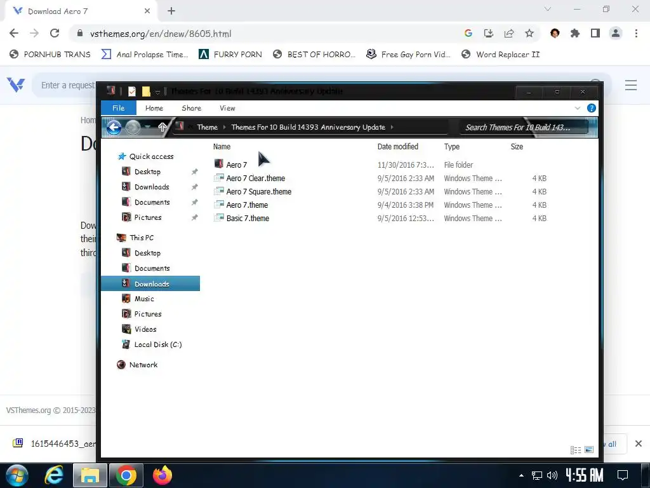This screenshot has width=650, height=488.
Task: Sort files by Type column
Action: pyautogui.click(x=451, y=147)
